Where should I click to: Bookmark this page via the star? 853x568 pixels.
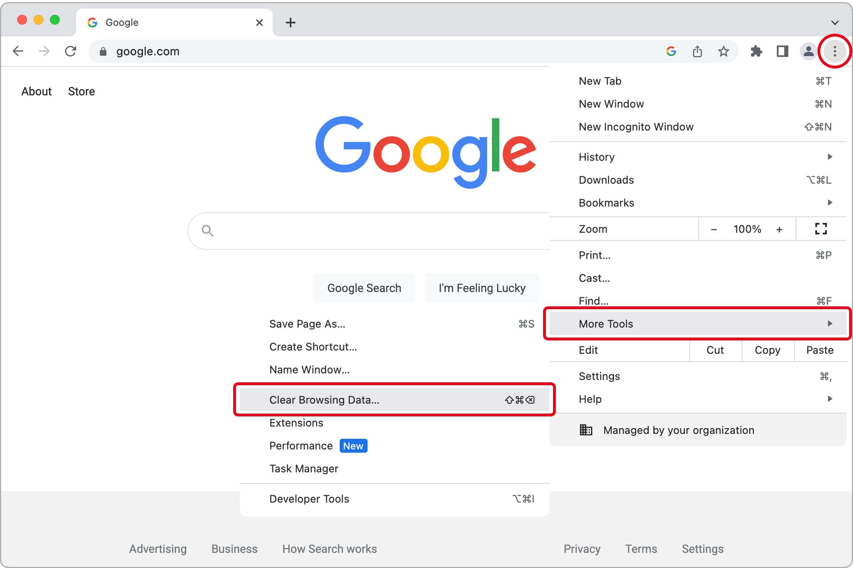[724, 51]
